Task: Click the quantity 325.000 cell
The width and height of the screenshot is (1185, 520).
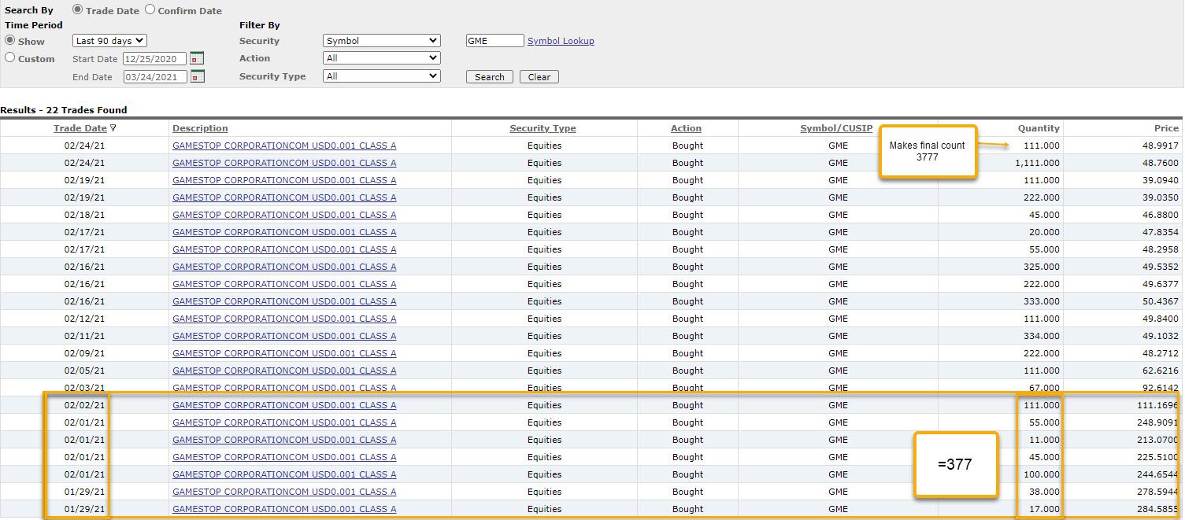Action: point(1042,267)
